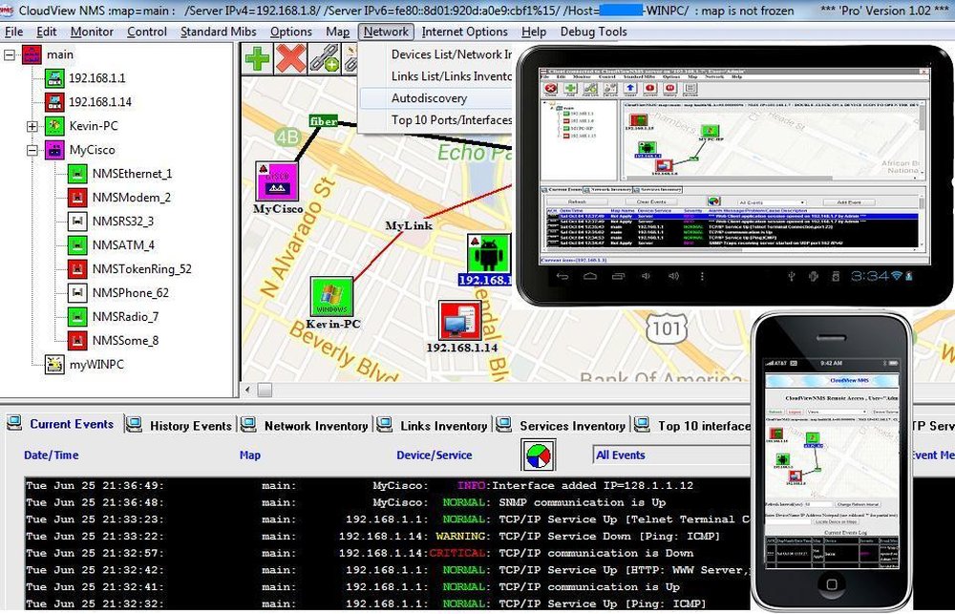Click the map horizontal scrollbar thumb
The width and height of the screenshot is (955, 614).
(x=265, y=390)
